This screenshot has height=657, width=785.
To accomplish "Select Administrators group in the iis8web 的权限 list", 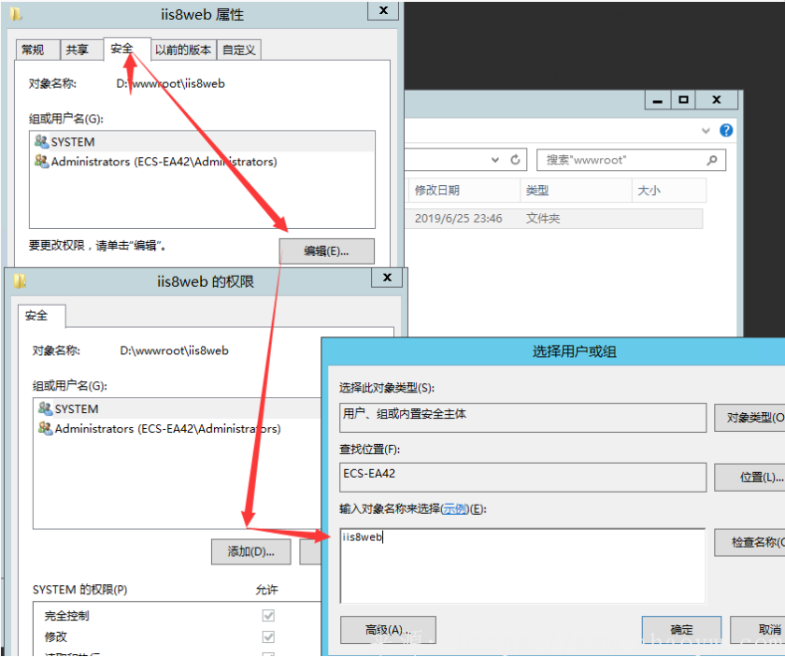I will (167, 429).
